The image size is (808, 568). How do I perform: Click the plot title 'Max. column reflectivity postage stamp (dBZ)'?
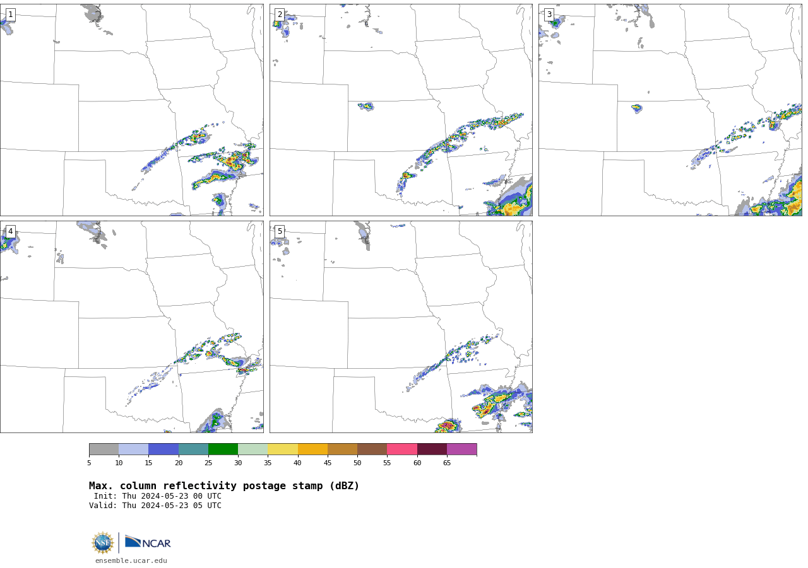point(224,486)
